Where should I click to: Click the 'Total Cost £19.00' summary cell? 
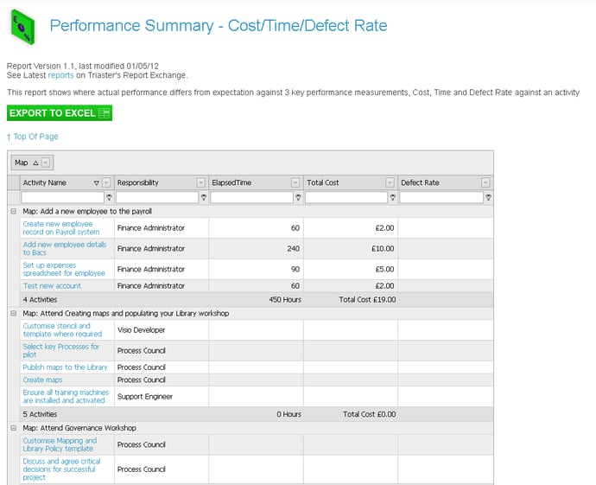pos(367,300)
